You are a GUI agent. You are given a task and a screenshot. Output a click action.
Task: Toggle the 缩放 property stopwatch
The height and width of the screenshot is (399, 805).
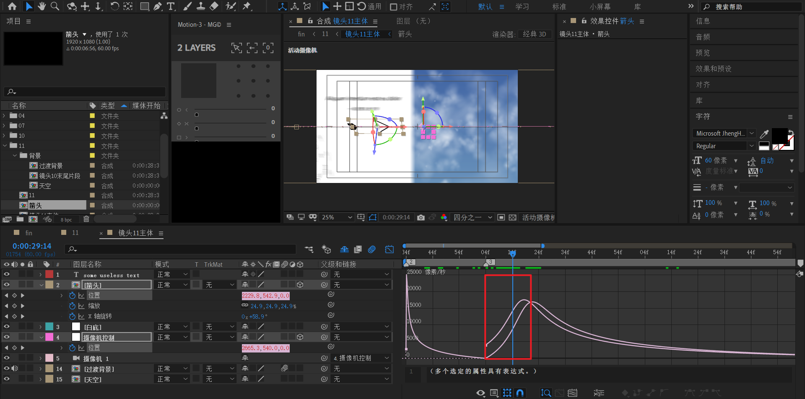coord(72,306)
